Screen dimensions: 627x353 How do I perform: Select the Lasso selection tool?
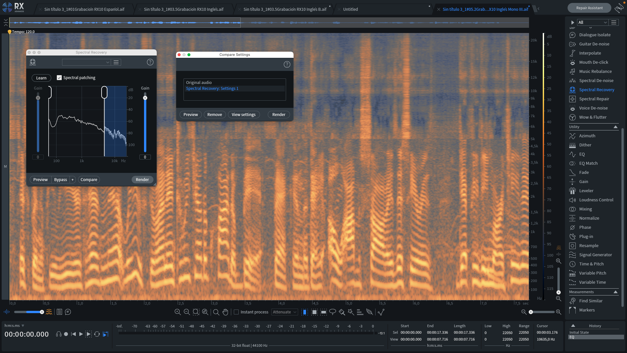[332, 312]
